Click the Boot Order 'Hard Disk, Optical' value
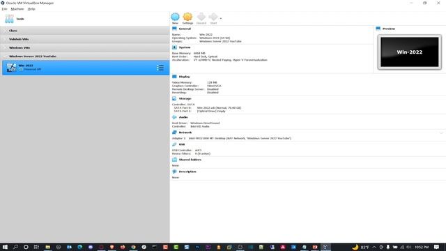Image resolution: width=446 pixels, height=251 pixels. pyautogui.click(x=206, y=56)
